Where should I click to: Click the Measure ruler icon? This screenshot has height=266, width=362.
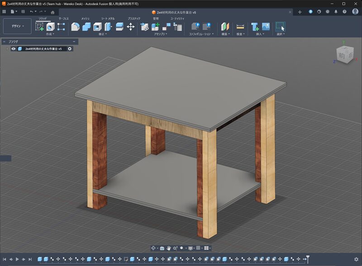coord(240,27)
